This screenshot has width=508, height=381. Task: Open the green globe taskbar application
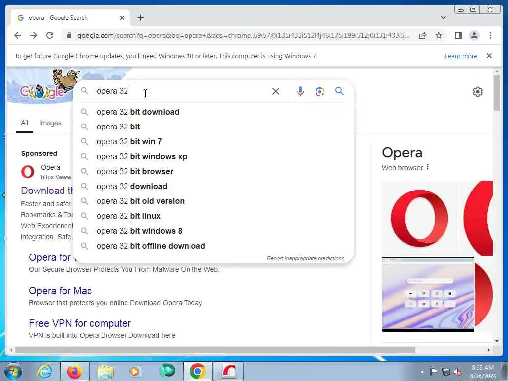pyautogui.click(x=167, y=371)
